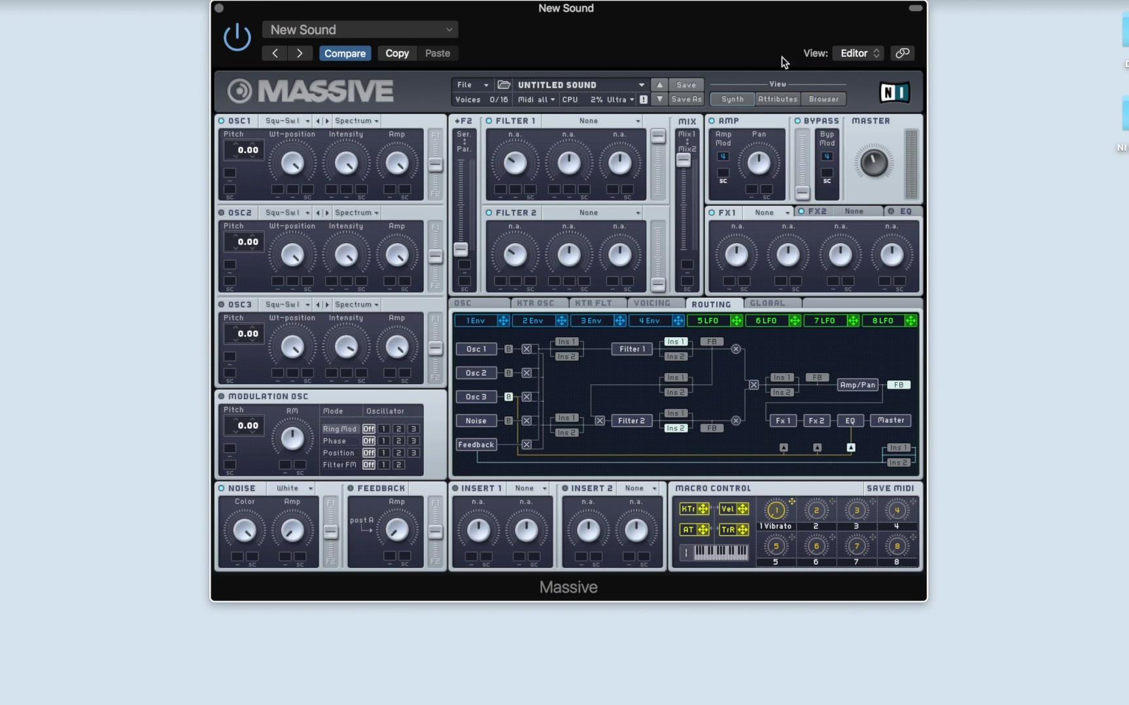Open the New Sound preset dropdown
The image size is (1129, 705).
click(x=360, y=29)
